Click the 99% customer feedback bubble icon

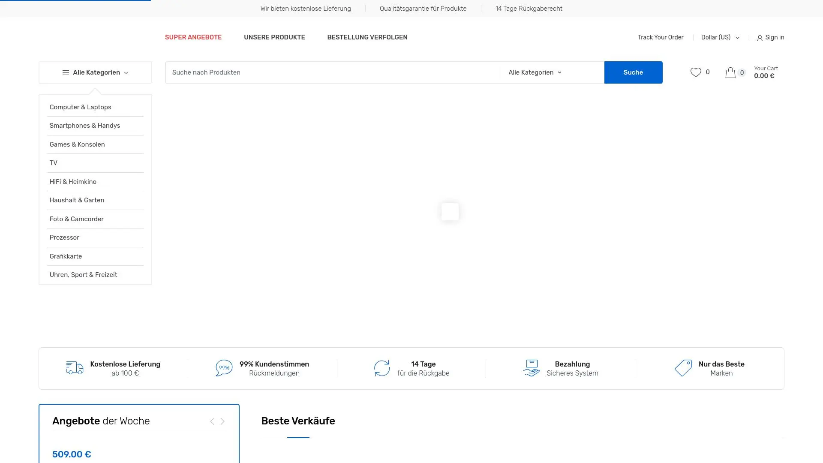click(x=224, y=368)
